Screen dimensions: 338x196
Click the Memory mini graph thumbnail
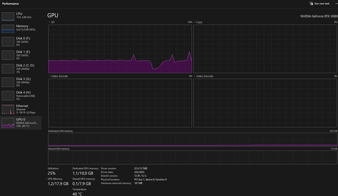pyautogui.click(x=8, y=29)
